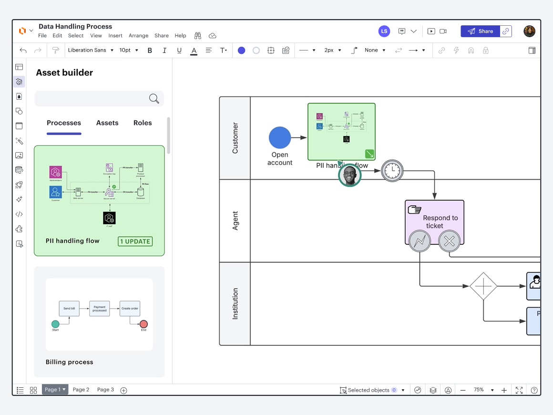
Task: Open the binoculars find icon
Action: [x=198, y=36]
